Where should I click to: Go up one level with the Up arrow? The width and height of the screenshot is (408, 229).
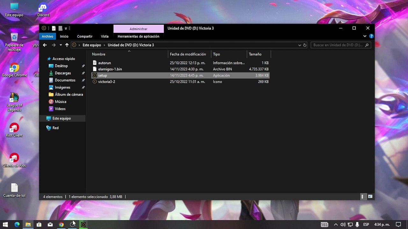pos(67,45)
